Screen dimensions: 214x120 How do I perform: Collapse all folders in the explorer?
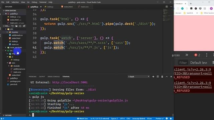pos(24,26)
